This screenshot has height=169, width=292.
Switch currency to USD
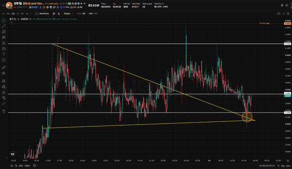91,14
